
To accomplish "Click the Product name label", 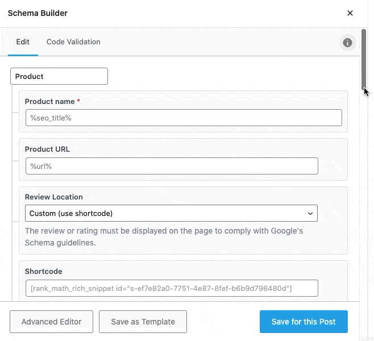I will coord(49,101).
